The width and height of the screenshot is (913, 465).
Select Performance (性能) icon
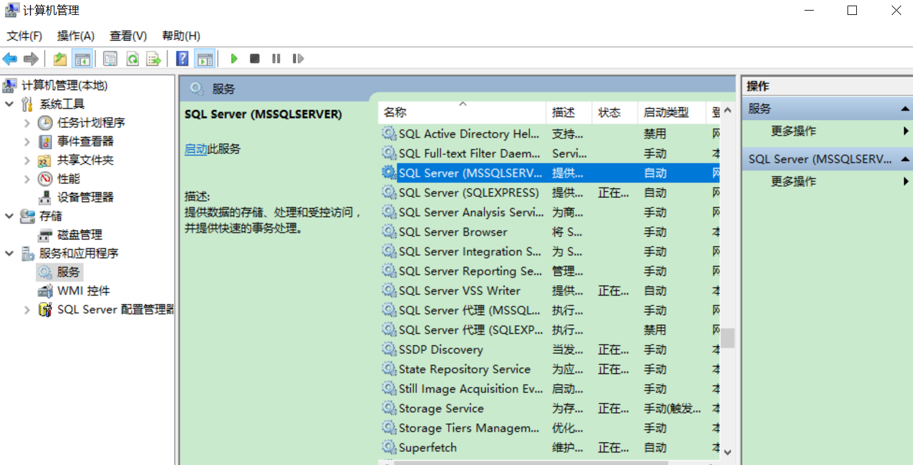click(45, 179)
